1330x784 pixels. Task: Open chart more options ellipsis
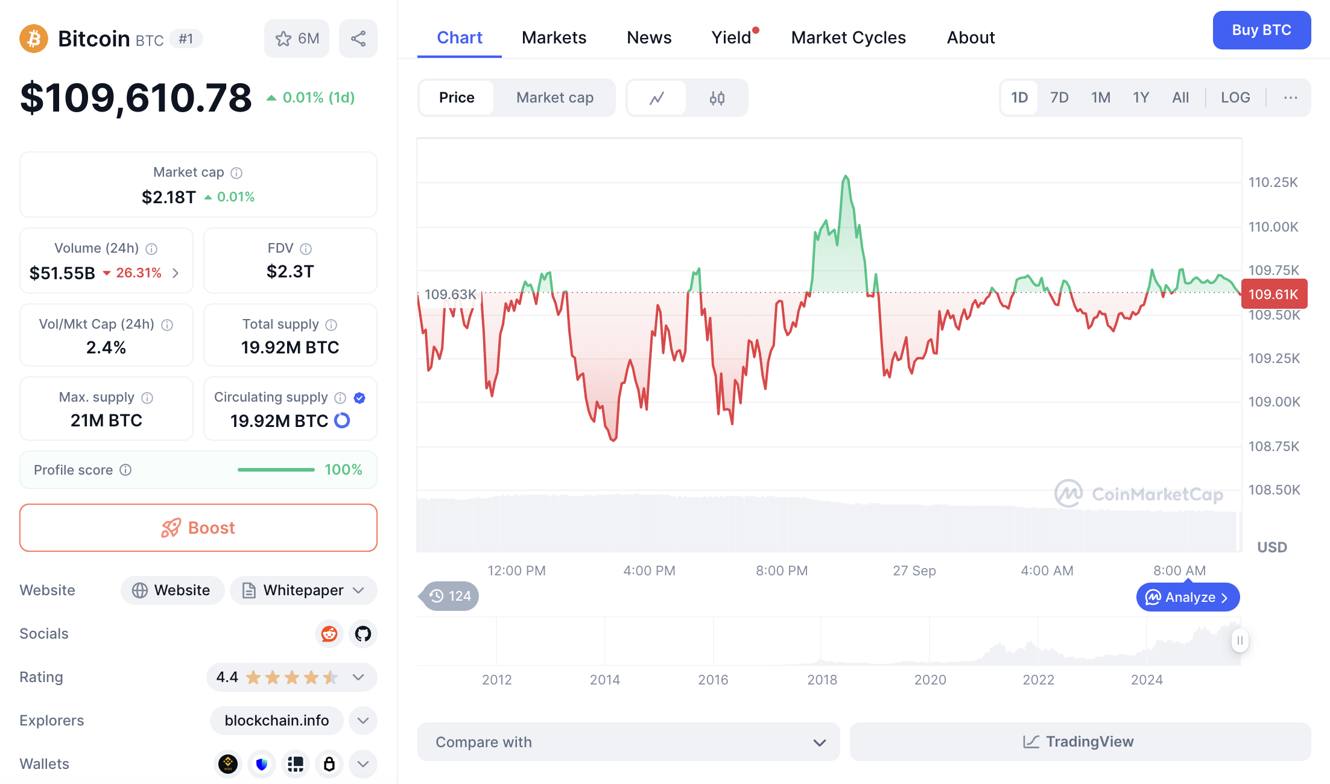(1291, 98)
